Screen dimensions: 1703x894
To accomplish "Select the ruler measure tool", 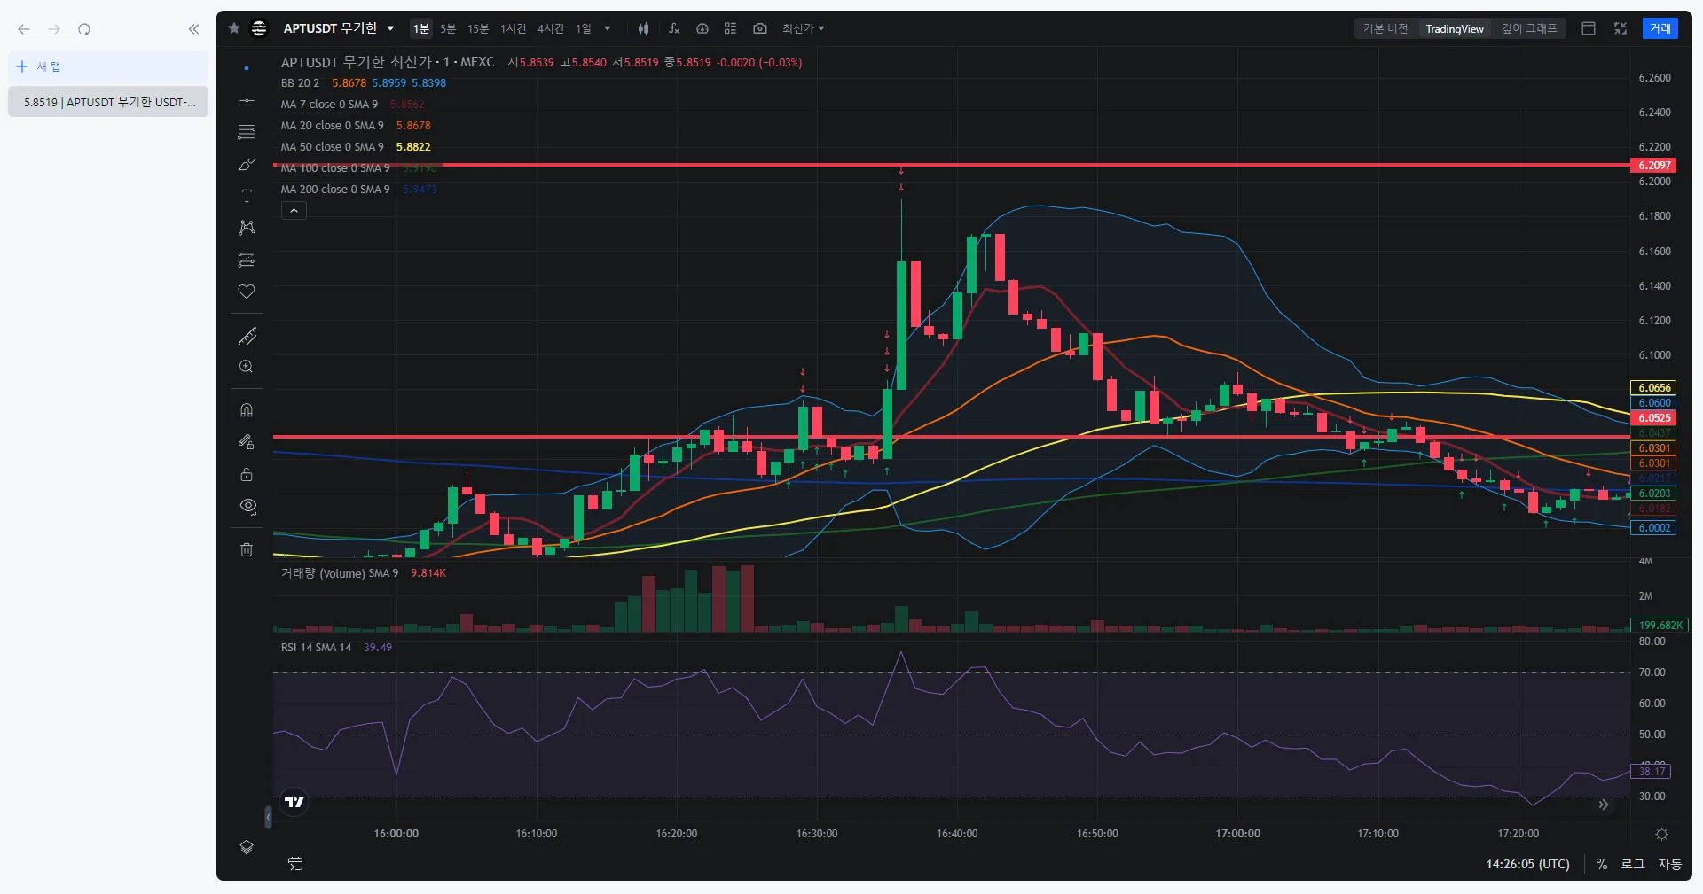I will (x=247, y=336).
